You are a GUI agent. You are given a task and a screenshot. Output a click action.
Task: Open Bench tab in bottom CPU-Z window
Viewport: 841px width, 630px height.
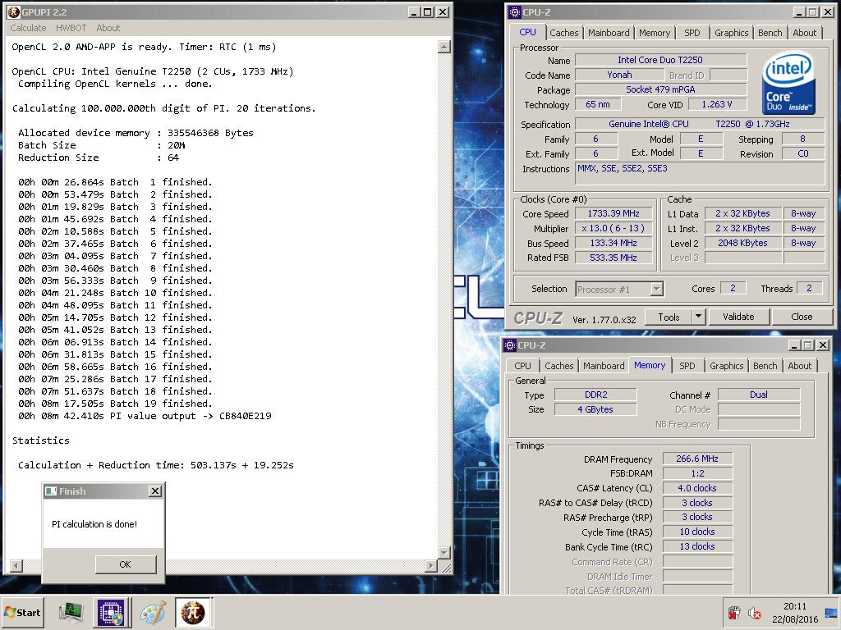(765, 366)
